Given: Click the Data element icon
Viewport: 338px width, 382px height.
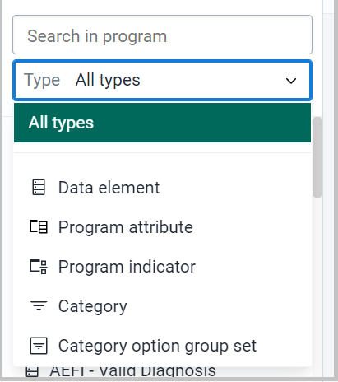Looking at the screenshot, I should 39,187.
